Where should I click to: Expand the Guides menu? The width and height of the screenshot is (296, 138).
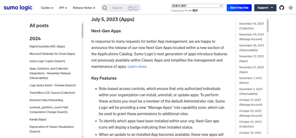click(x=47, y=8)
